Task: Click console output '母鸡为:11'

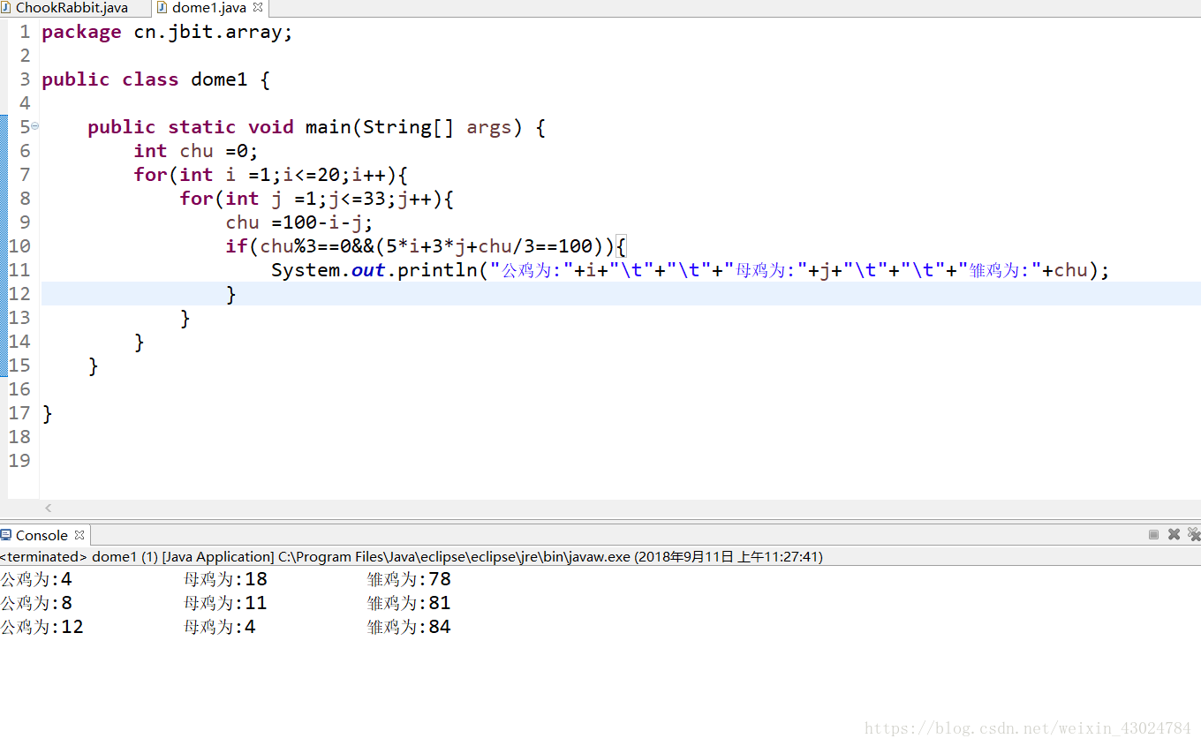Action: (225, 603)
